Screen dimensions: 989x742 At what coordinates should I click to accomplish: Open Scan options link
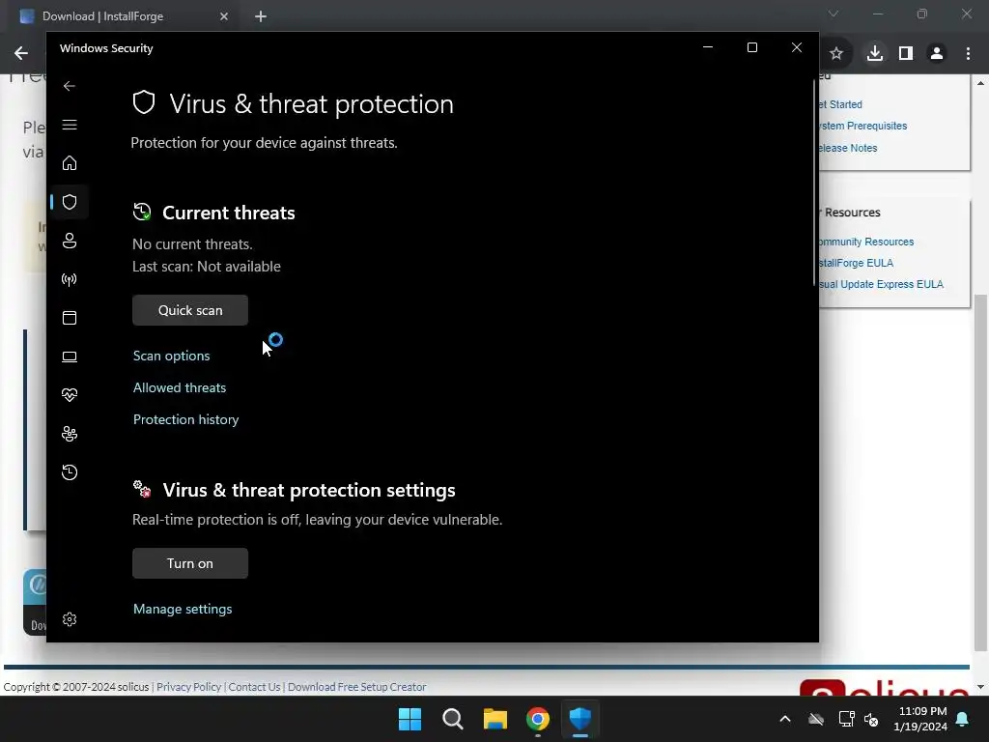(172, 356)
